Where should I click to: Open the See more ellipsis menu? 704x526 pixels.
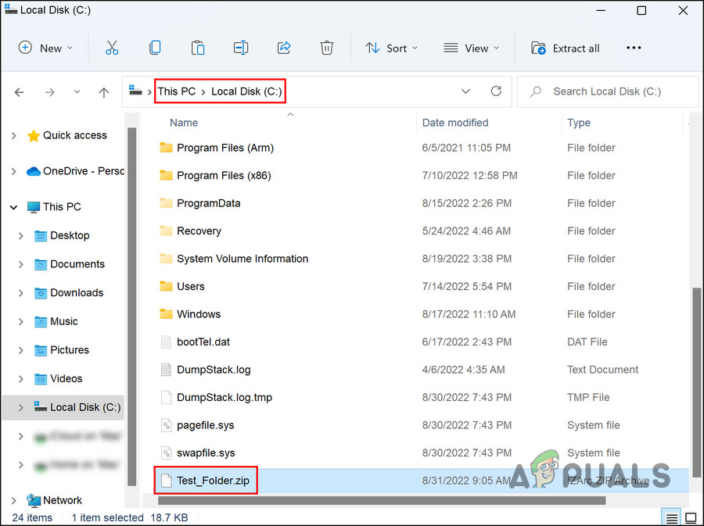pyautogui.click(x=634, y=48)
